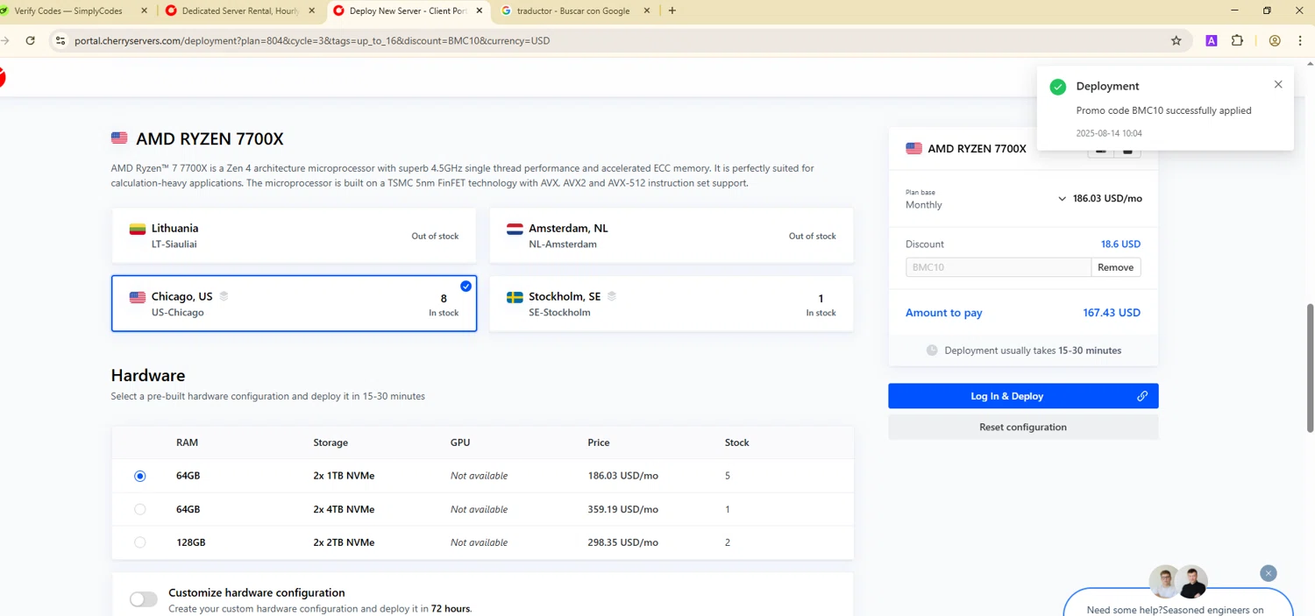
Task: Click Log In & Deploy button
Action: (1023, 396)
